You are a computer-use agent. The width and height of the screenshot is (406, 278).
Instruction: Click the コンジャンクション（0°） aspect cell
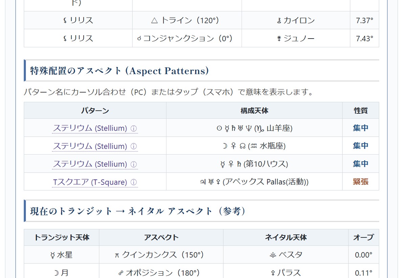point(187,38)
